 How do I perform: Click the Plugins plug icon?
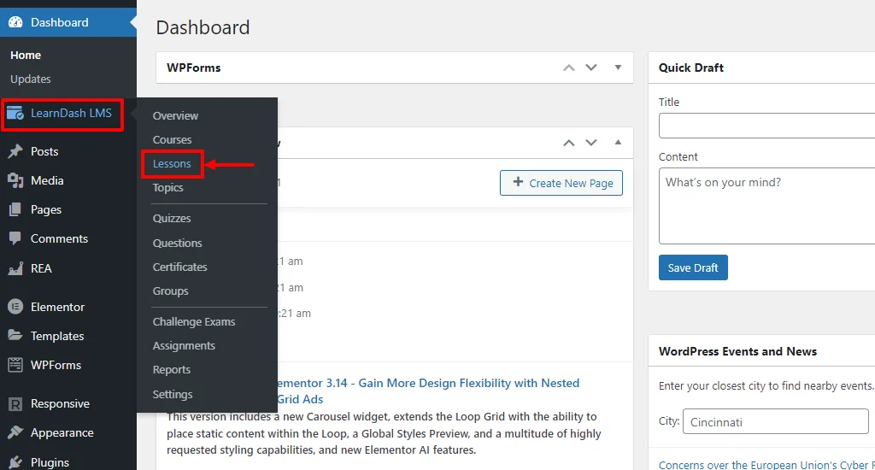[15, 462]
